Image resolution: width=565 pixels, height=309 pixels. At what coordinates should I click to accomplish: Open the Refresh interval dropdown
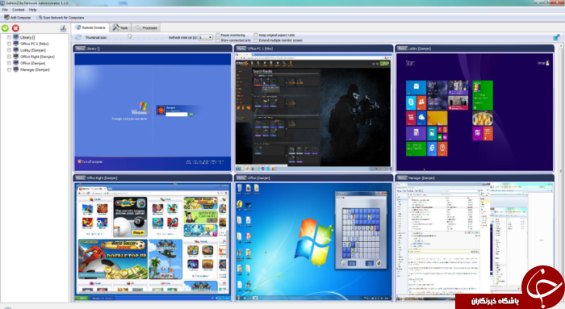(x=205, y=37)
